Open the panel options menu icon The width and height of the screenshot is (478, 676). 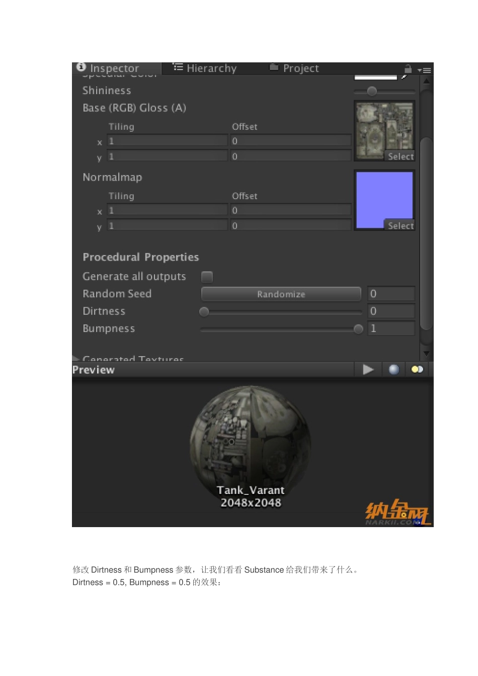(425, 70)
